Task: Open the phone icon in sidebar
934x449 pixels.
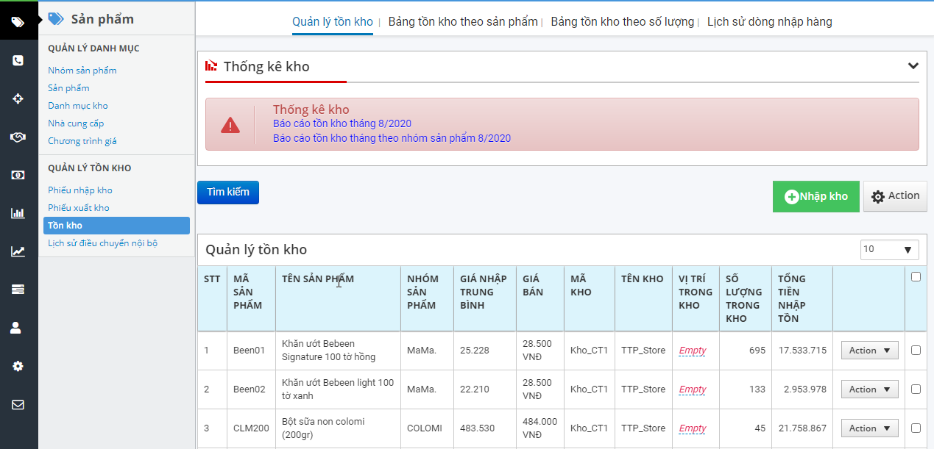Action: click(18, 60)
